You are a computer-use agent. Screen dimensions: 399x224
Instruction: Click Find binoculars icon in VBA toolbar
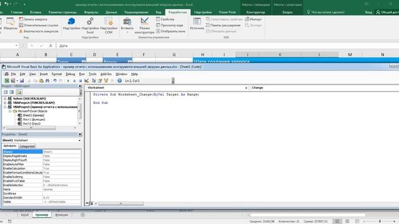click(x=47, y=81)
